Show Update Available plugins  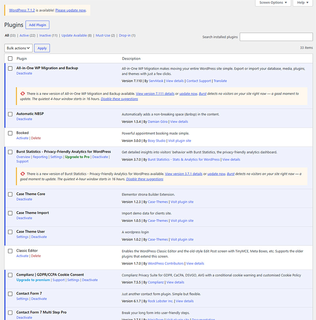(x=74, y=35)
